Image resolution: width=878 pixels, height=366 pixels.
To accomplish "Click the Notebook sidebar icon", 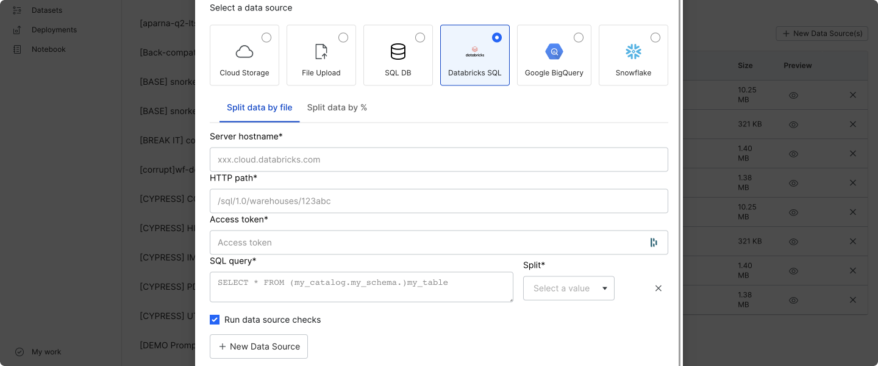I will point(18,49).
